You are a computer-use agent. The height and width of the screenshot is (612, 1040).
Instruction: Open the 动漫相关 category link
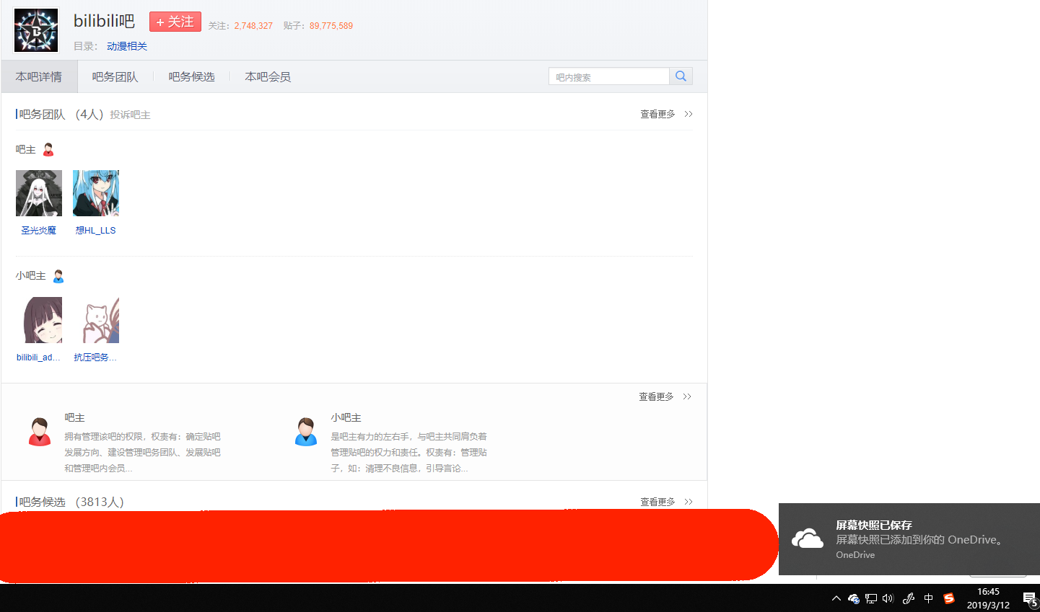[127, 46]
